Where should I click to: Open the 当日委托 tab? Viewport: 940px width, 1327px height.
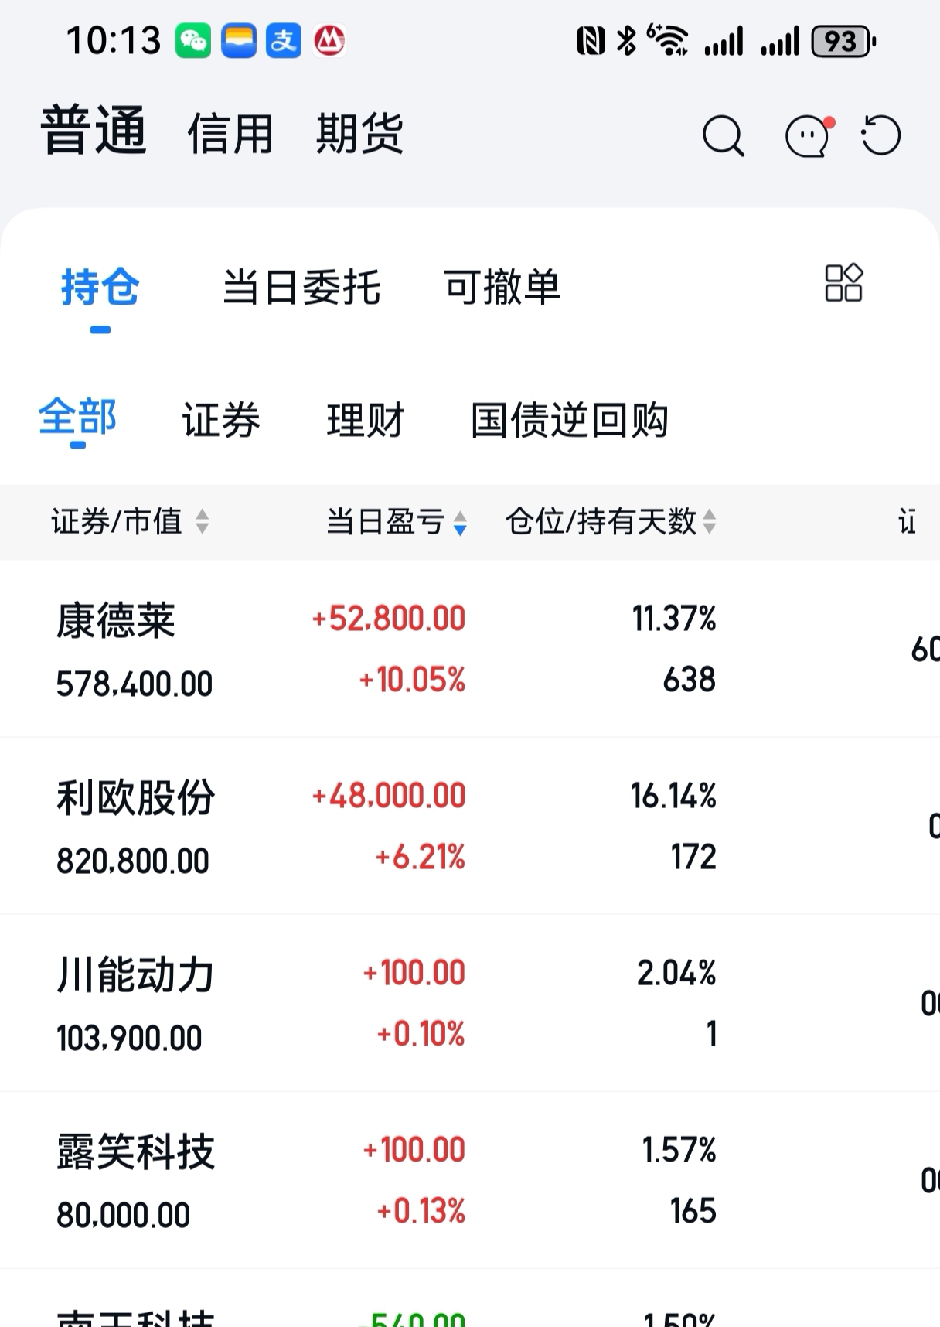(301, 288)
